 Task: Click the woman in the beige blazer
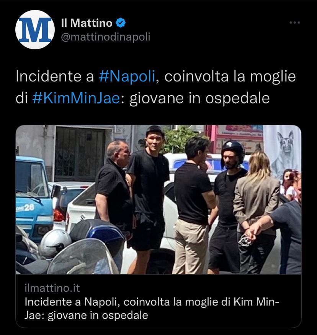click(x=257, y=211)
